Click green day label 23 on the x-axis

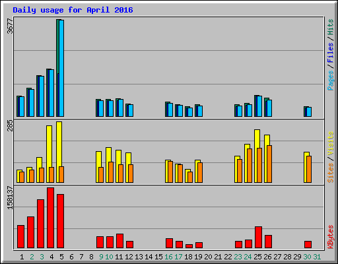(238, 257)
